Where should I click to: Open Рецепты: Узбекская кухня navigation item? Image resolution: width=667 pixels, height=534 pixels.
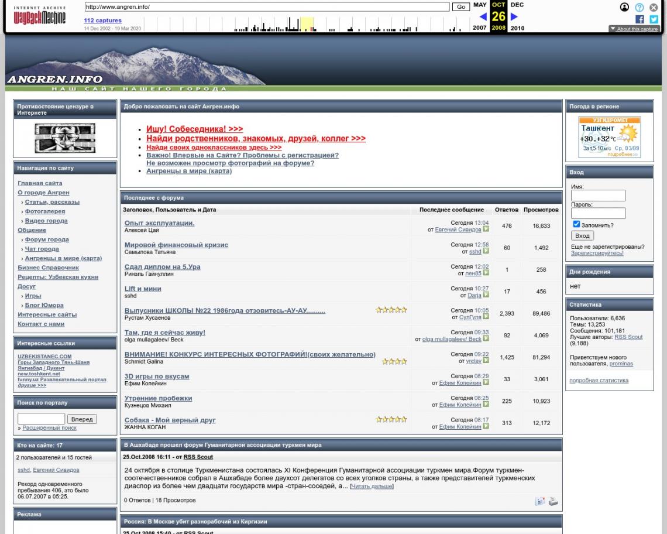click(58, 277)
